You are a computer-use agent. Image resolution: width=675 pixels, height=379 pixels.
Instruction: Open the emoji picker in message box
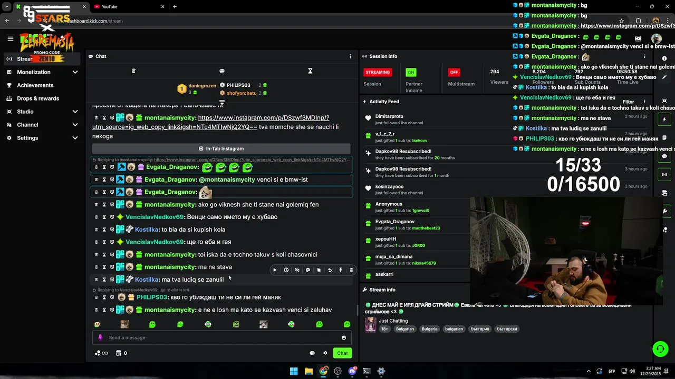tap(344, 337)
